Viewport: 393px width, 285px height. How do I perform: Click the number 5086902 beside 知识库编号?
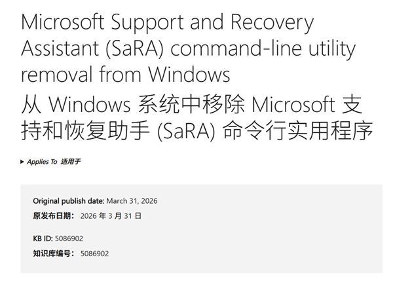point(95,254)
